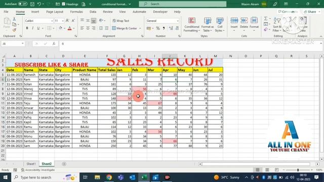This screenshot has height=182, width=324.
Task: Toggle Bold formatting
Action: tap(27, 28)
